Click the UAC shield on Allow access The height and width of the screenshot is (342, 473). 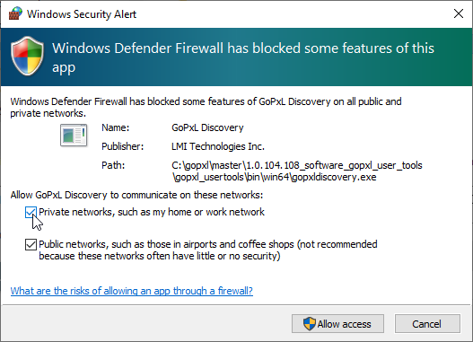point(309,324)
